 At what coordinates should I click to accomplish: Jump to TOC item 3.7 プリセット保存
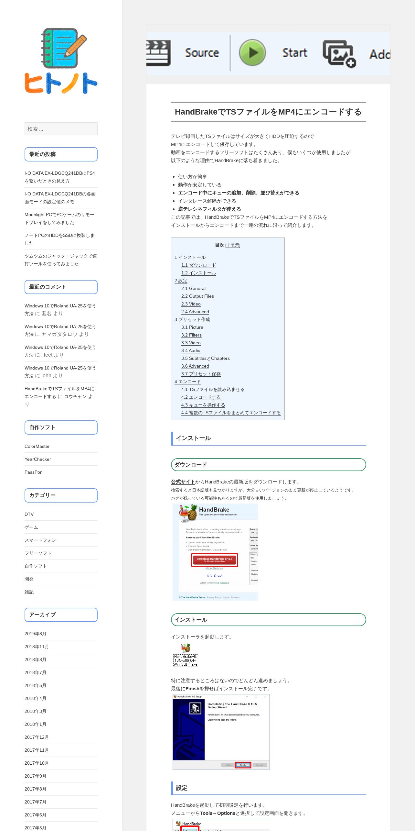[x=201, y=374]
